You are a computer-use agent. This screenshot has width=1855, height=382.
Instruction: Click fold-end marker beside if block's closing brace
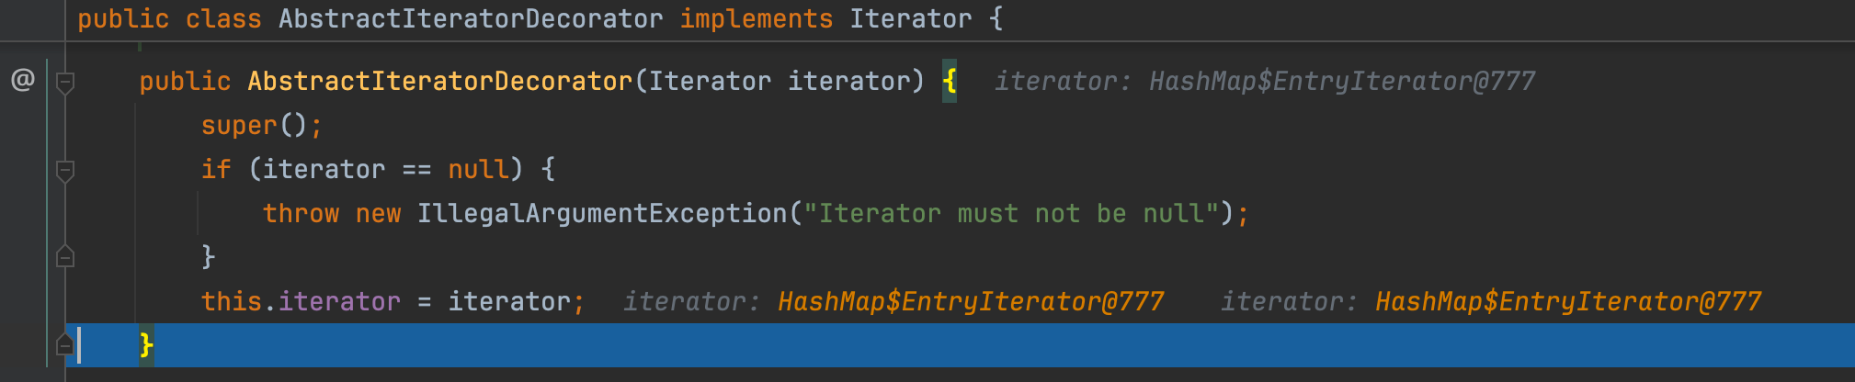click(x=65, y=256)
